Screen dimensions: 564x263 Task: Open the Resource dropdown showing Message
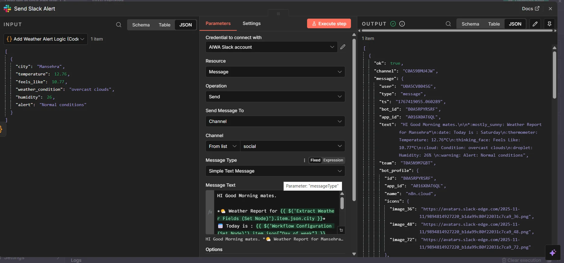point(275,72)
